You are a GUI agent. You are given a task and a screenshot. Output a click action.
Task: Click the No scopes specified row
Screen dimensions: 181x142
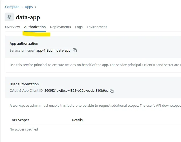coord(24,129)
